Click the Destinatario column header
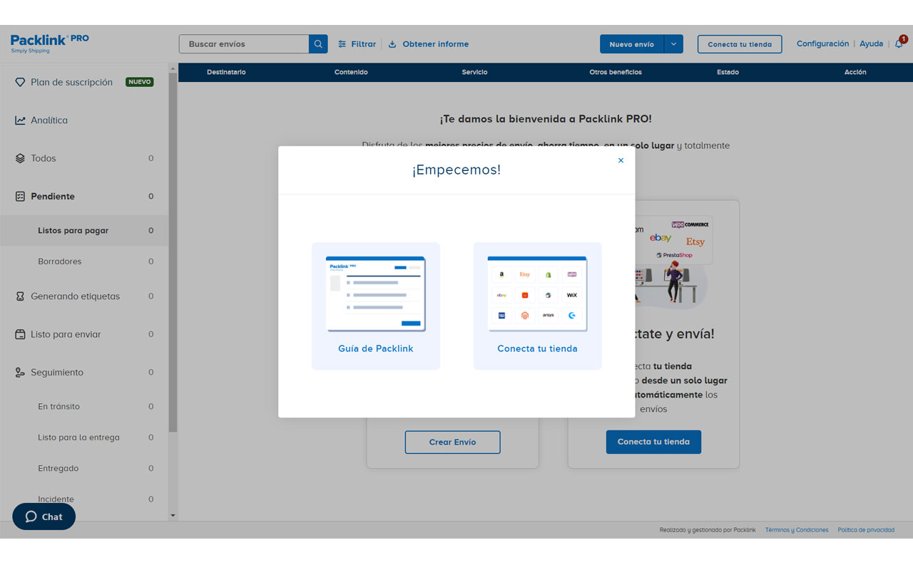Image resolution: width=913 pixels, height=570 pixels. (226, 72)
